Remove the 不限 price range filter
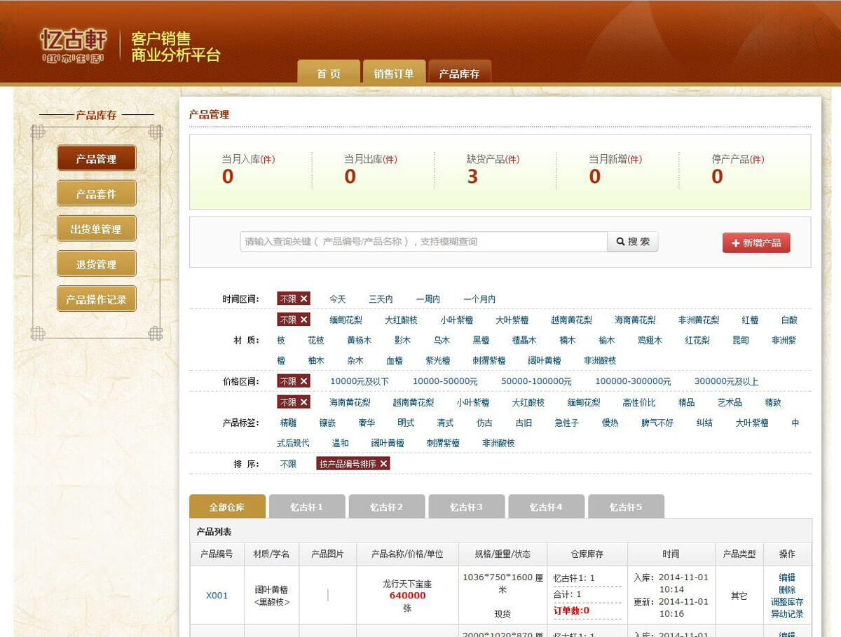 [303, 382]
